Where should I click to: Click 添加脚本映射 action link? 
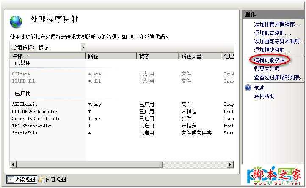point(272,33)
